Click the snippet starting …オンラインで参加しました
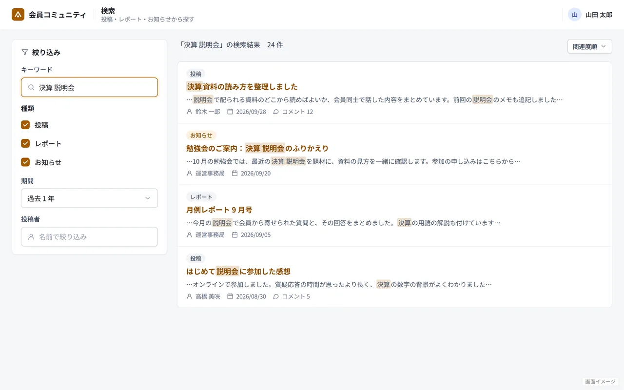The image size is (624, 390). click(339, 284)
